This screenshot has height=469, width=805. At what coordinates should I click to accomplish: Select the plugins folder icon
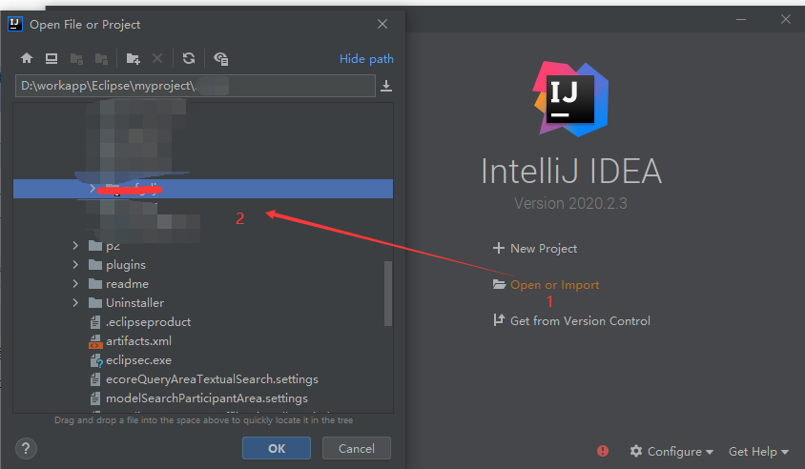click(95, 265)
